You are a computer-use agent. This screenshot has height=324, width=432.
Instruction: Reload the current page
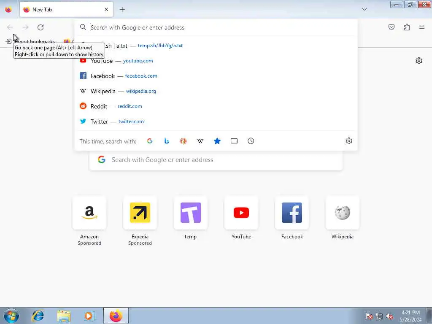(x=40, y=27)
